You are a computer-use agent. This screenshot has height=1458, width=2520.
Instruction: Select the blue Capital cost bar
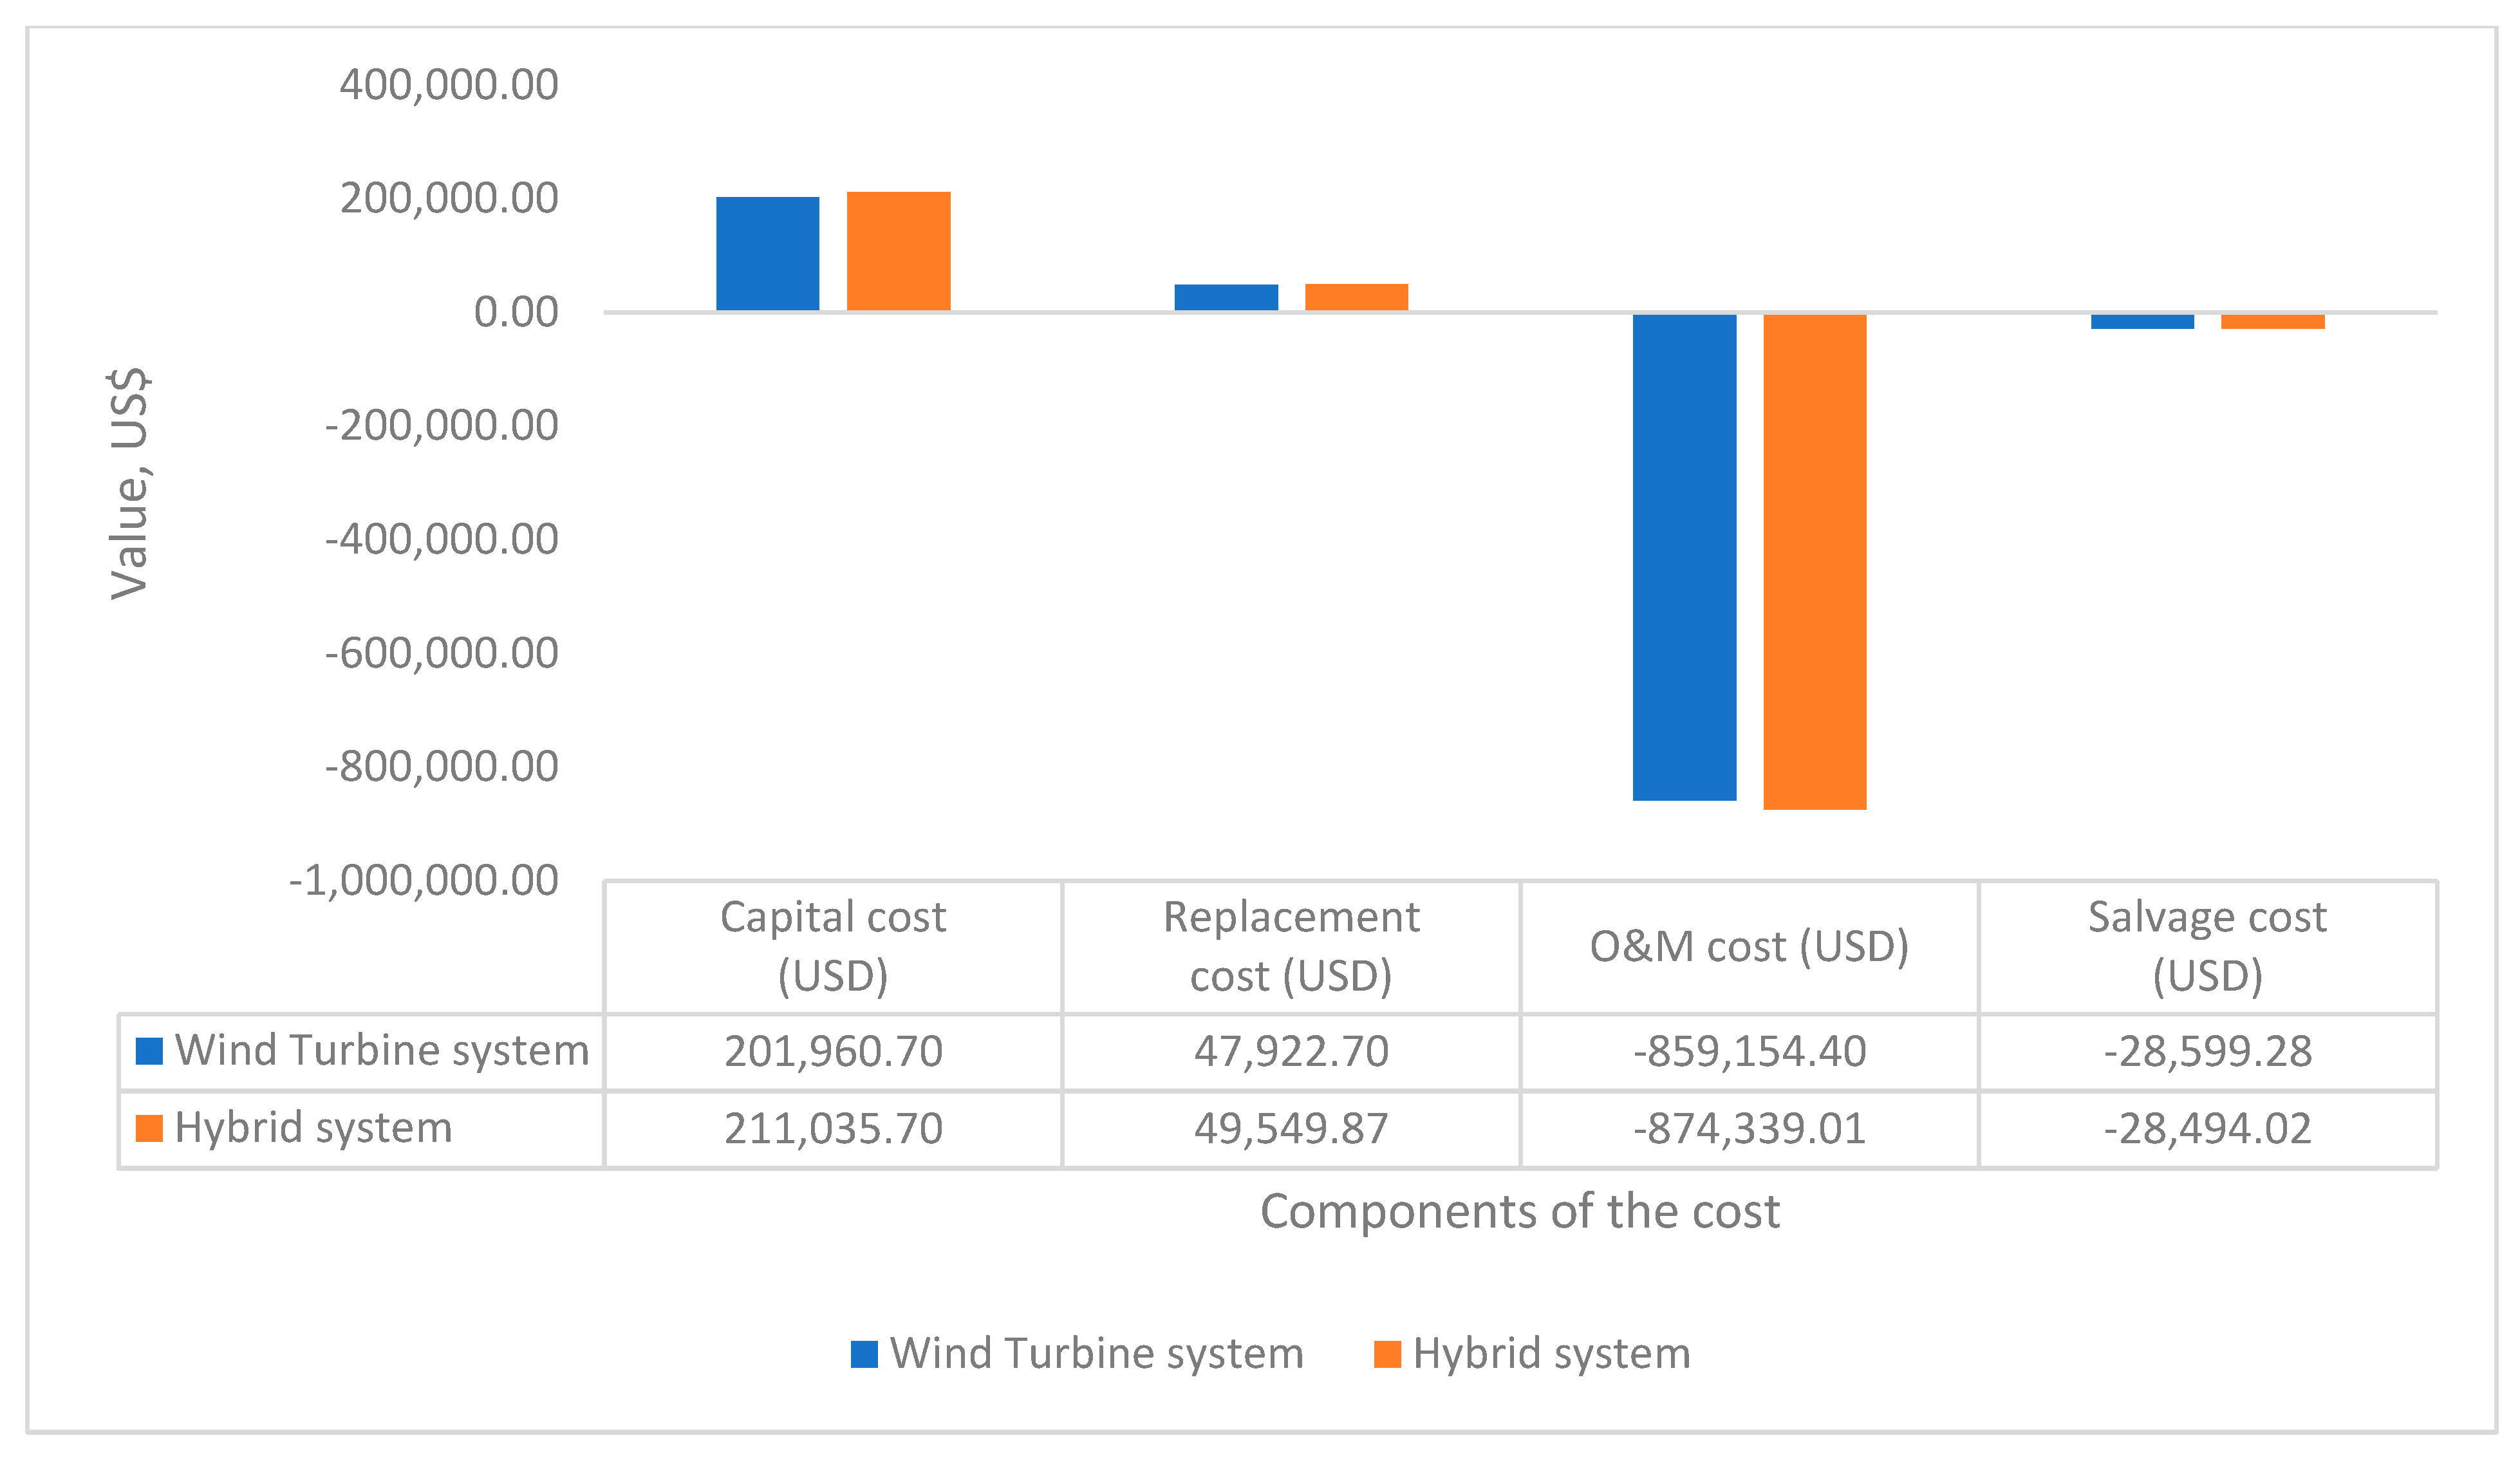coord(767,254)
